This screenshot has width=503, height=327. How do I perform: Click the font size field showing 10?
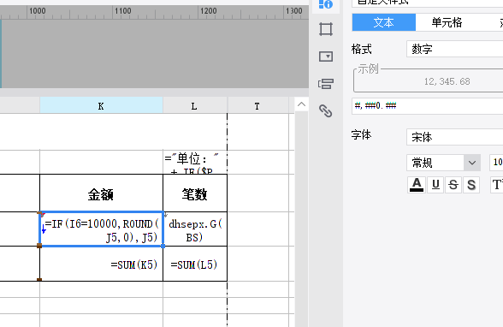pyautogui.click(x=496, y=163)
